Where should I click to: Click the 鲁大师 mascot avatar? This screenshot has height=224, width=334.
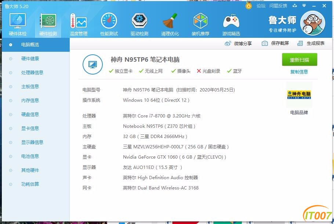(x=312, y=23)
